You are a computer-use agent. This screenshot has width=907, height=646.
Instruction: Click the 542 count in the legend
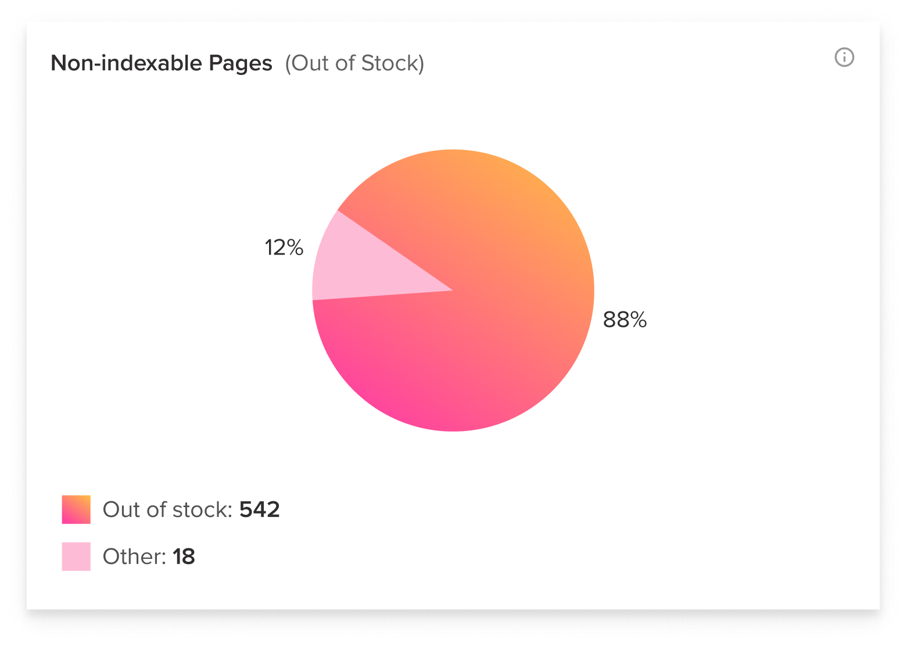260,509
